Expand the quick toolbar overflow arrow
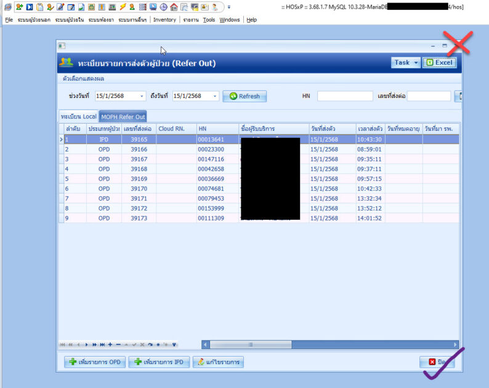Viewport: 489px width, 388px height. click(229, 7)
